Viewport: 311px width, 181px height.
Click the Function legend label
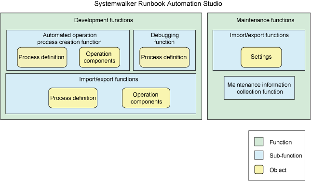click(x=281, y=142)
